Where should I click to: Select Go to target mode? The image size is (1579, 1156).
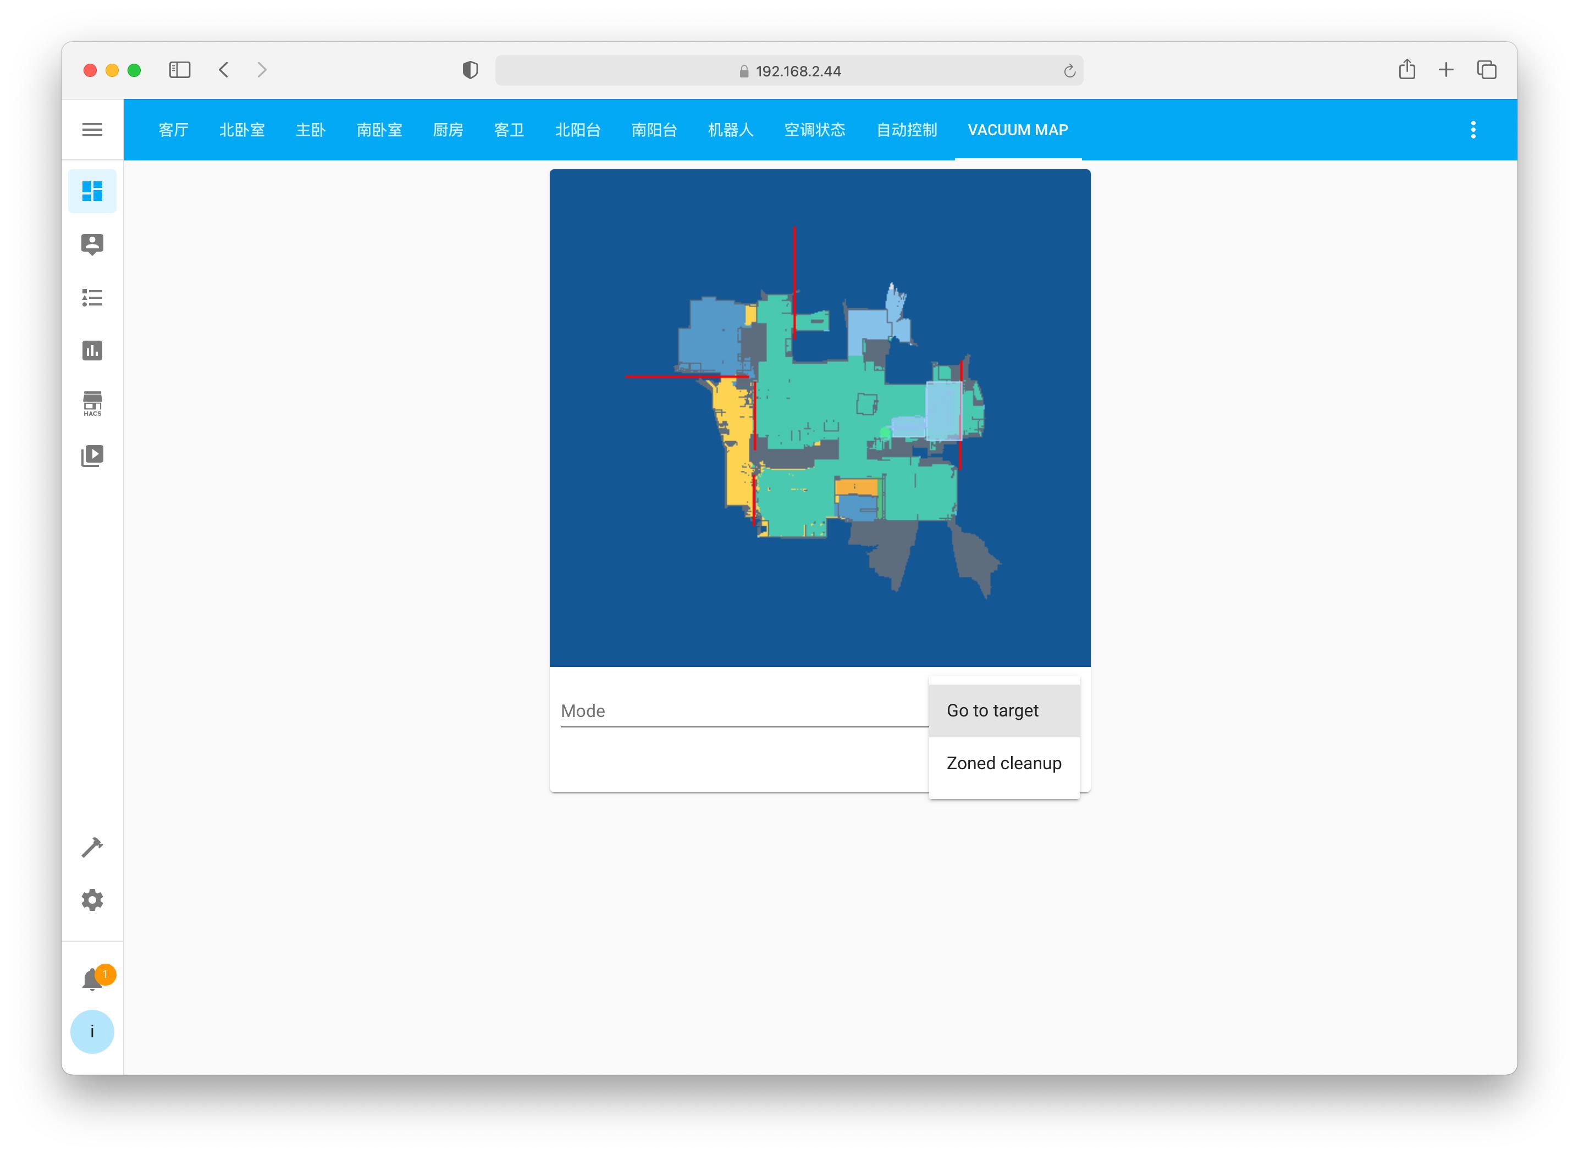coord(1003,710)
